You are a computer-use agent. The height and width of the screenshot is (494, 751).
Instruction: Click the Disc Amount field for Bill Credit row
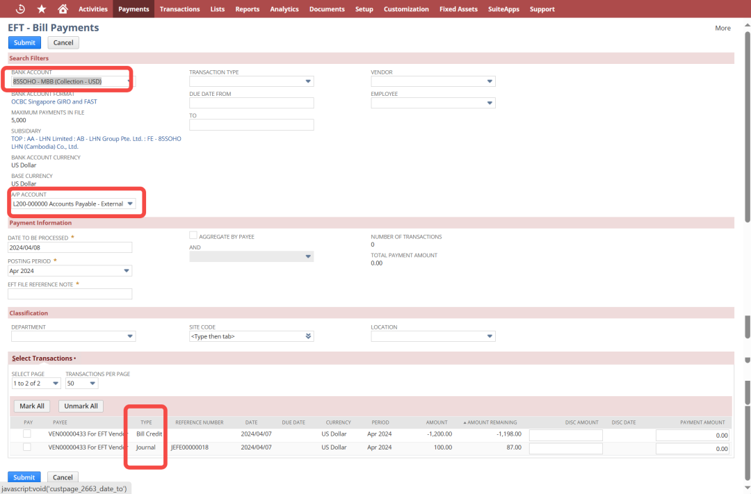tap(565, 435)
